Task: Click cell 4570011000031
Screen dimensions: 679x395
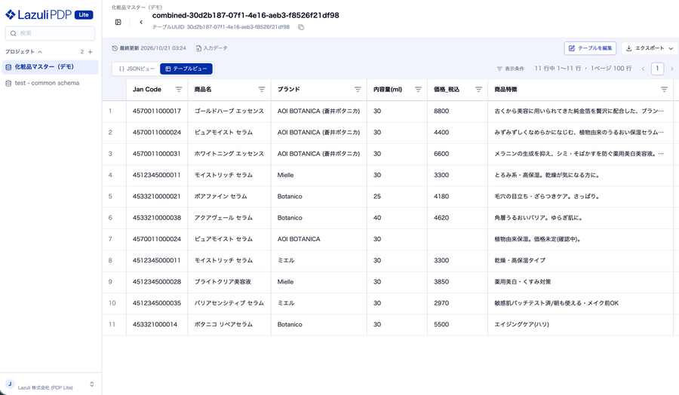Action: pyautogui.click(x=156, y=154)
